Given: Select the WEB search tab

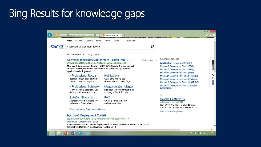Looking at the screenshot, I should click(70, 41).
